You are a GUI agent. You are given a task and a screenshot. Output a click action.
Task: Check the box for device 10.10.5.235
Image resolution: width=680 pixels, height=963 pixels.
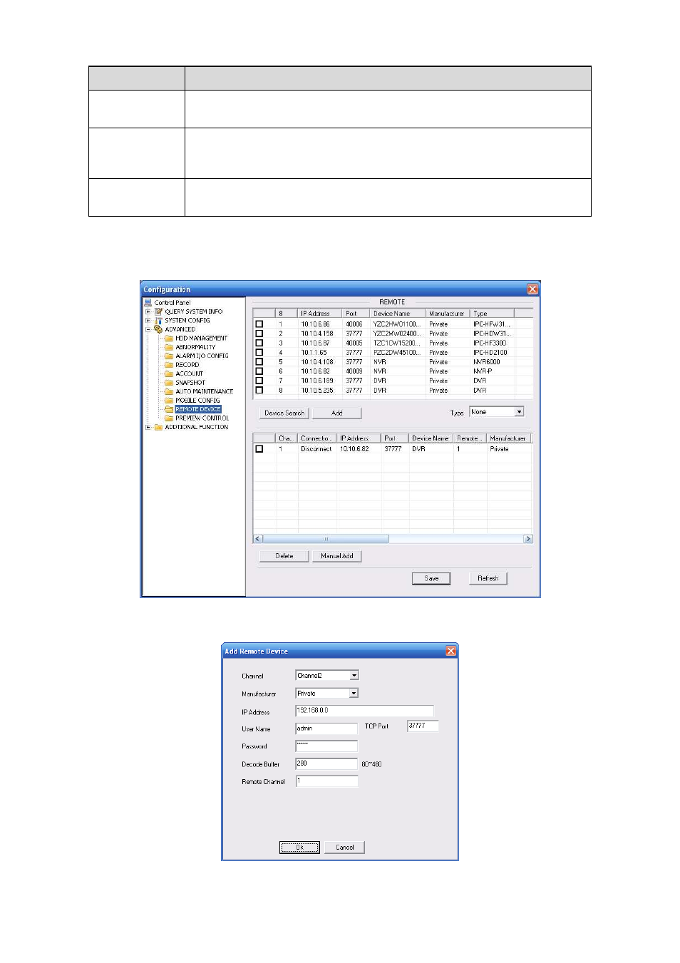259,390
